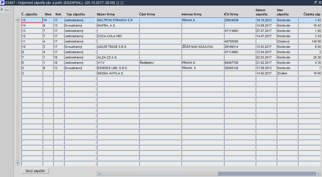This screenshot has height=177, width=322.
Task: Click IČO 68407700 cell
Action: pos(240,63)
